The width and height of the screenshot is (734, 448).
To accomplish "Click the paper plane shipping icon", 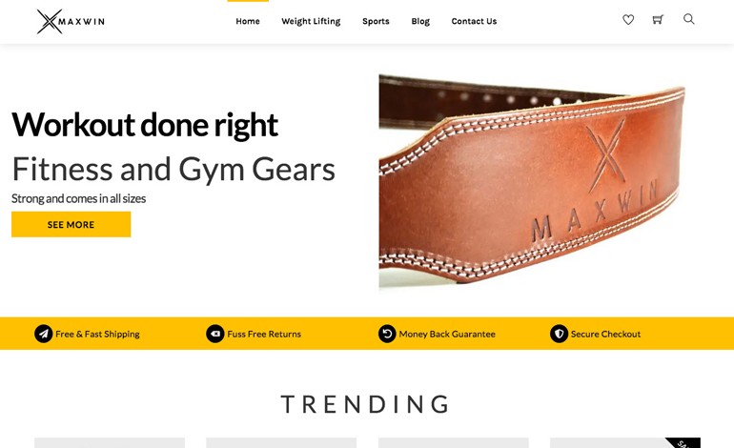I will 44,334.
